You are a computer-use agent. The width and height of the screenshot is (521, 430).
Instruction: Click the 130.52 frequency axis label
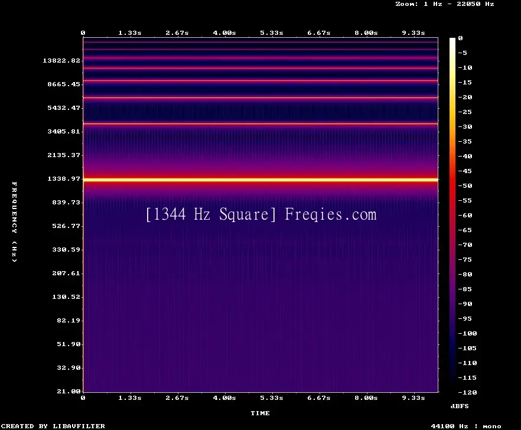[x=66, y=297]
